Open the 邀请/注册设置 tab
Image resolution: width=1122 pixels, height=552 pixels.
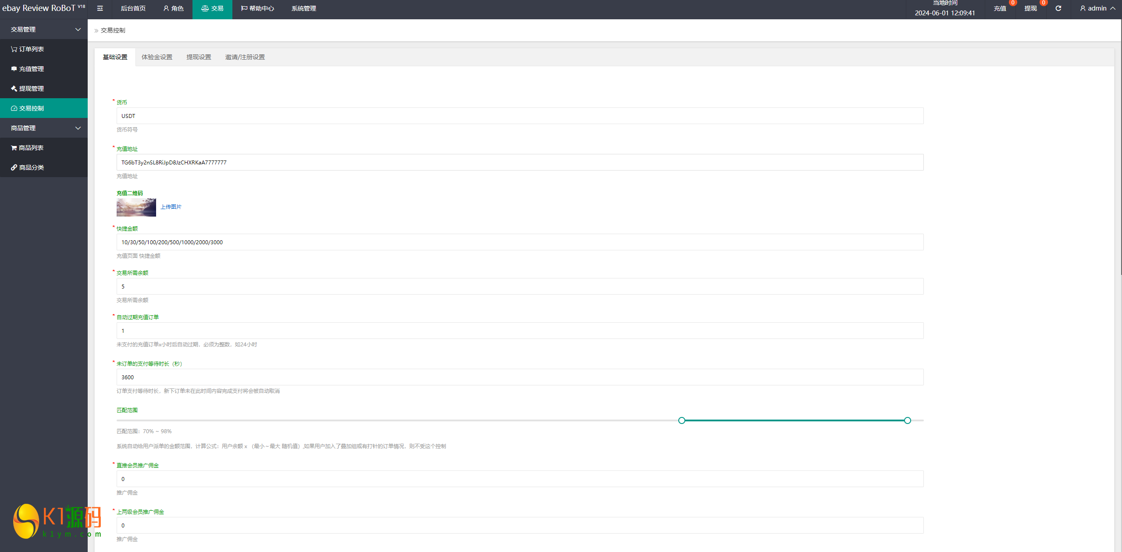(x=245, y=57)
